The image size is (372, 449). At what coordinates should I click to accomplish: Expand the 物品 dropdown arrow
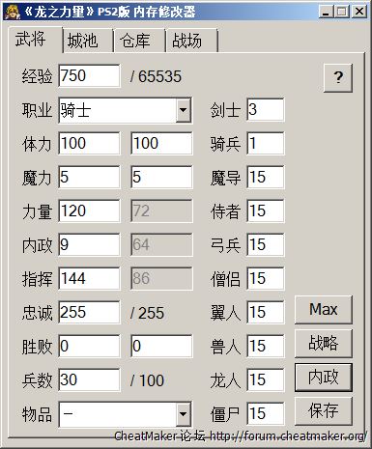coord(183,414)
